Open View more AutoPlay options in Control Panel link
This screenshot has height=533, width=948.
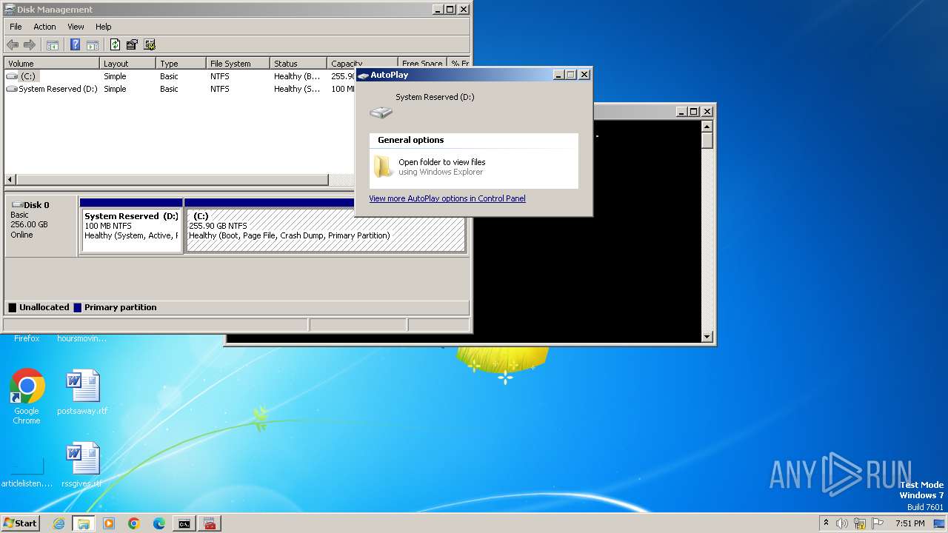447,198
